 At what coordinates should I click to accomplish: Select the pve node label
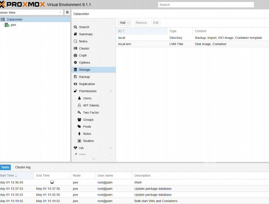coord(14,25)
